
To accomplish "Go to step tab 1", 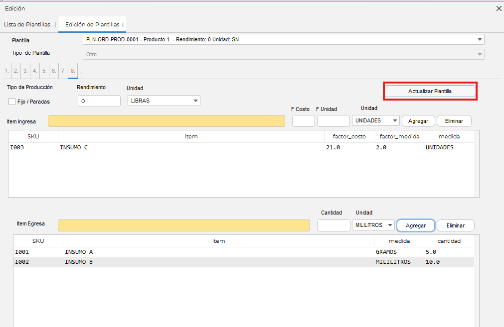I will 6,71.
